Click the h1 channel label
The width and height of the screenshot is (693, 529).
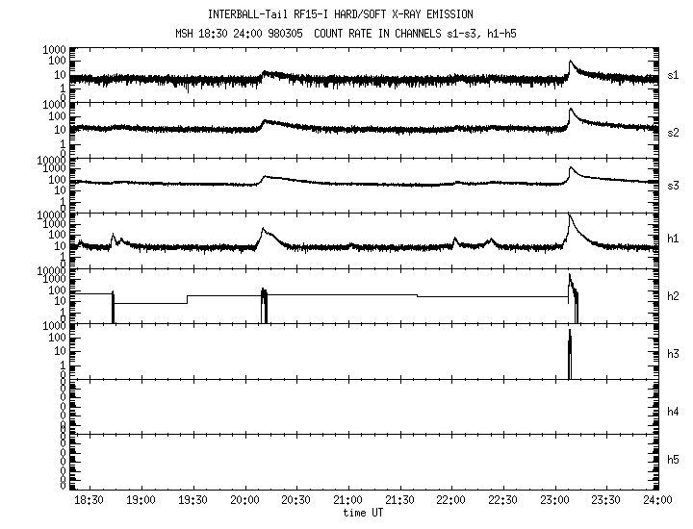pyautogui.click(x=673, y=239)
